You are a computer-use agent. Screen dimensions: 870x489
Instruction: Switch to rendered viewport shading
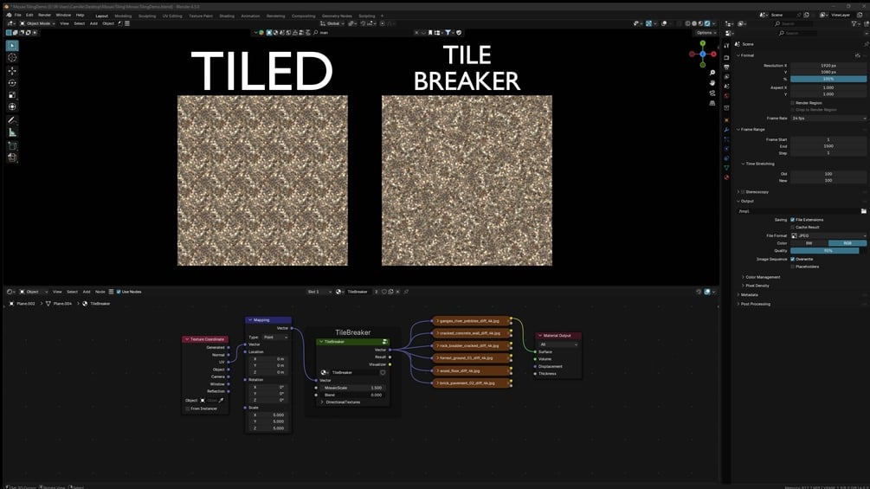pos(707,24)
